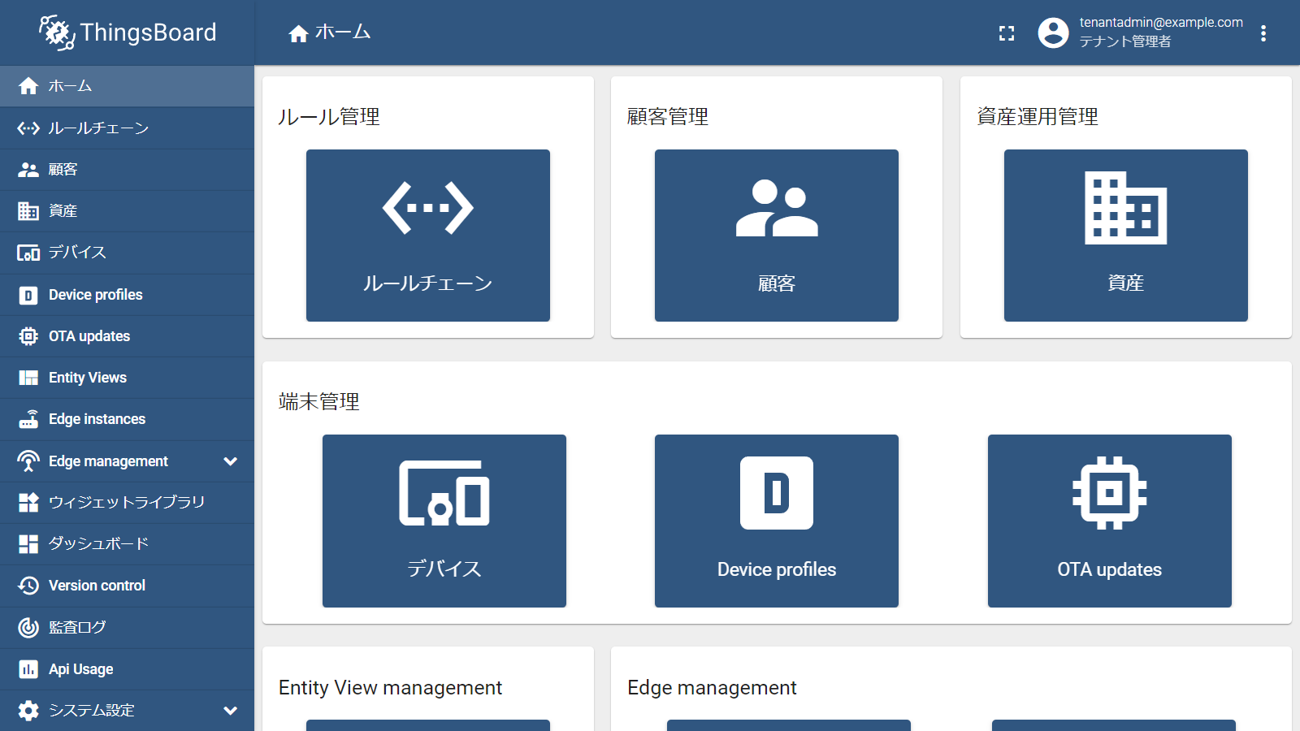Click the user profile avatar icon
1300x731 pixels.
click(1053, 33)
